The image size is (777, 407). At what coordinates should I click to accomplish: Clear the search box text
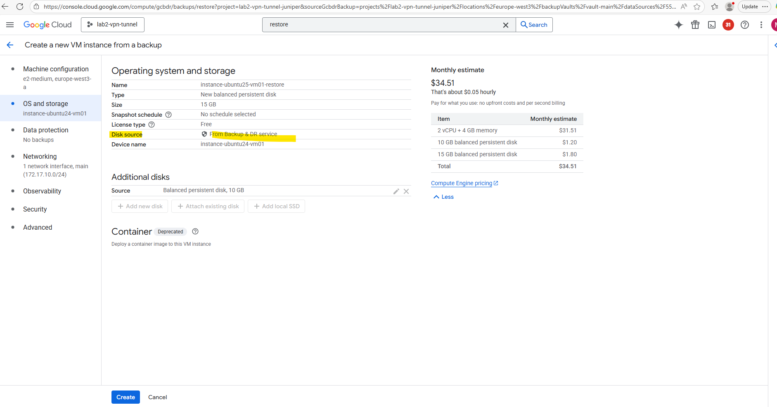tap(505, 25)
